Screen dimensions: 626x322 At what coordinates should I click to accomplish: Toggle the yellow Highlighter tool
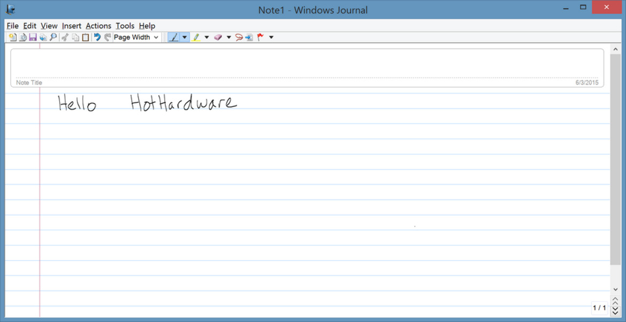(196, 37)
